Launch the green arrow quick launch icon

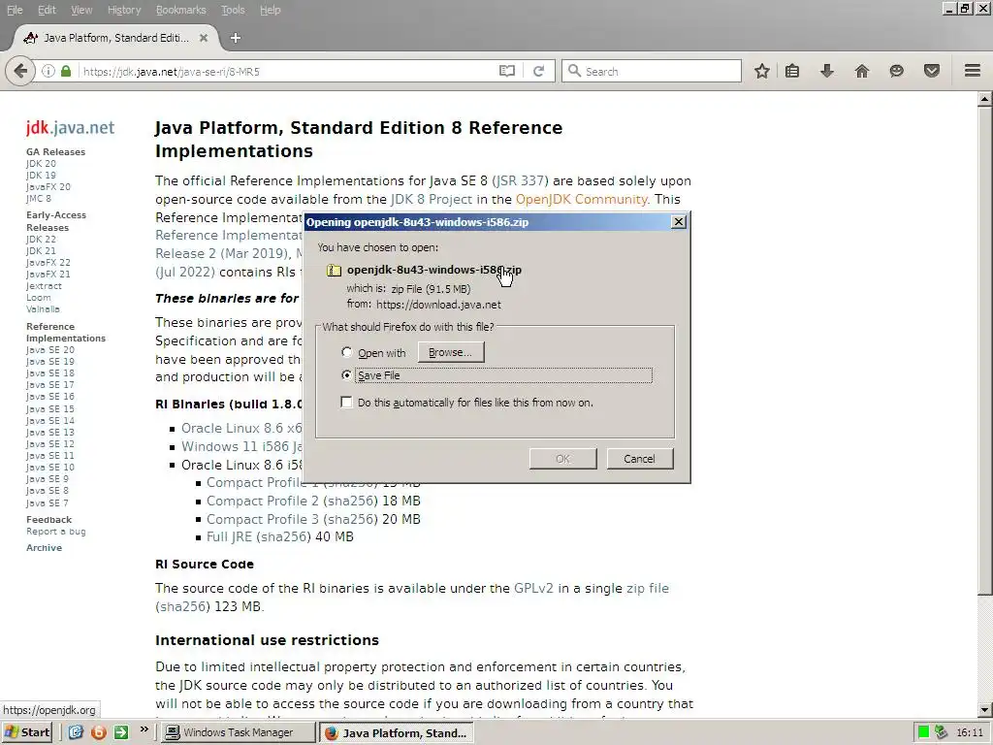pos(121,732)
